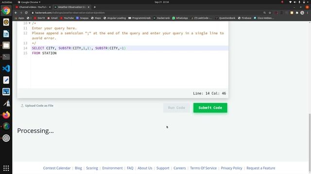Open Chrome's three-dot menu
The width and height of the screenshot is (311, 174).
pos(308,13)
